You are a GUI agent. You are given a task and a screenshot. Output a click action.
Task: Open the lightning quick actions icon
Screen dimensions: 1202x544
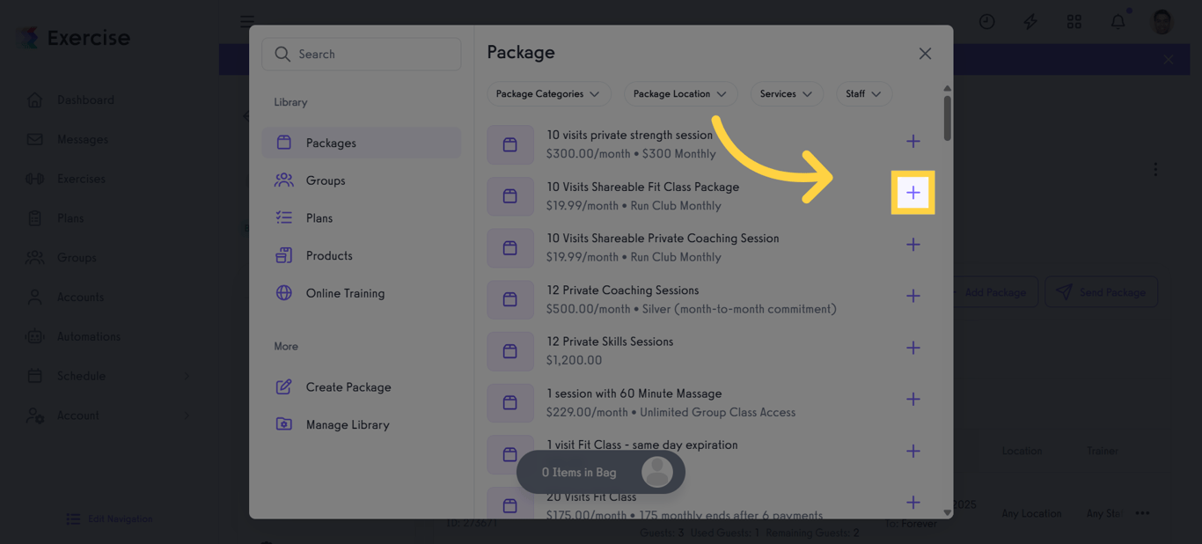[x=1030, y=21]
